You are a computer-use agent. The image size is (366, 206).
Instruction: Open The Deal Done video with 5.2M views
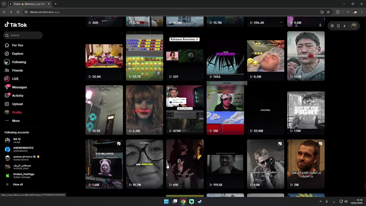pos(144,110)
